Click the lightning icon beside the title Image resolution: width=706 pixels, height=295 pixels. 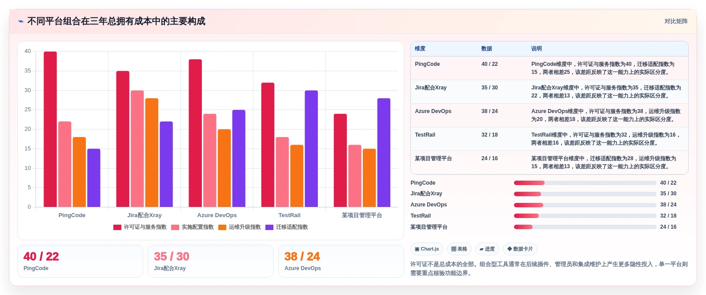[21, 21]
